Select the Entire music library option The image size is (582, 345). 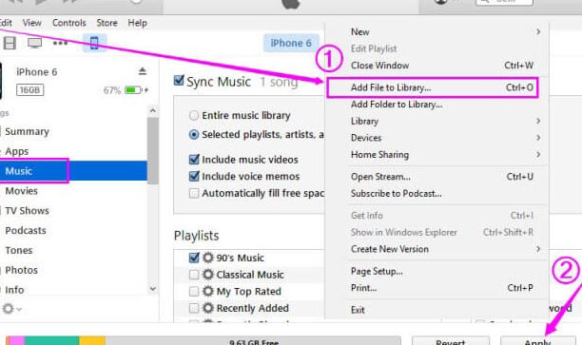[194, 115]
